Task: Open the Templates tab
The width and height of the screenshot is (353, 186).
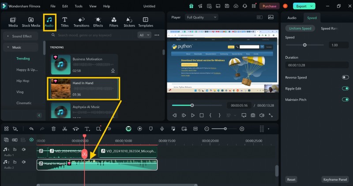Action: [x=146, y=22]
